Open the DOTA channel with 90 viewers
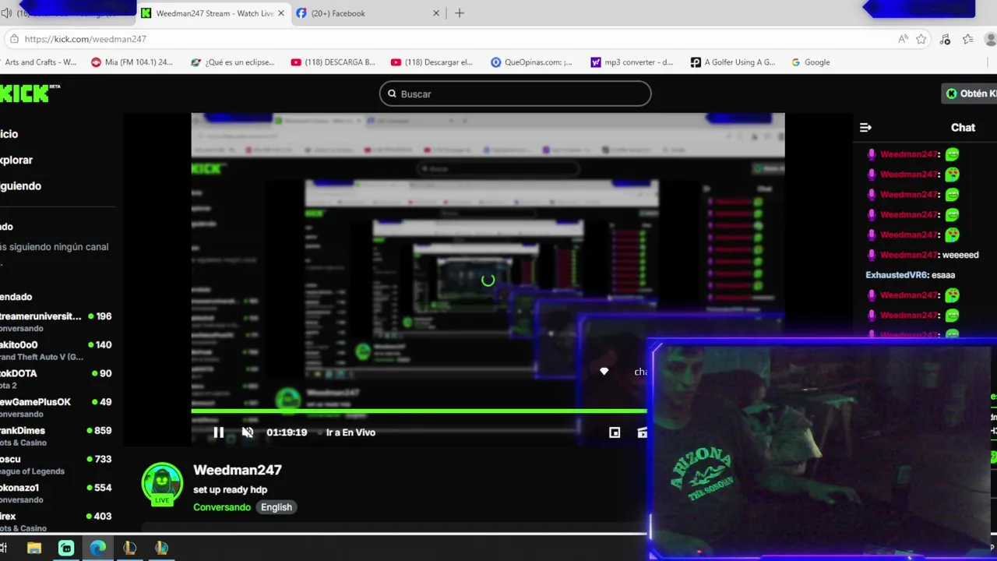 click(56, 379)
